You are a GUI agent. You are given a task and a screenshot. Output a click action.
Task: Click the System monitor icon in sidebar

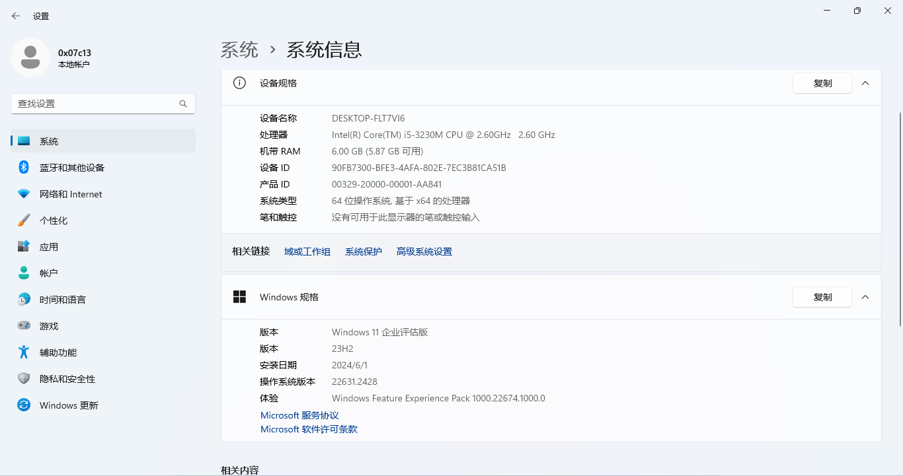pyautogui.click(x=24, y=141)
